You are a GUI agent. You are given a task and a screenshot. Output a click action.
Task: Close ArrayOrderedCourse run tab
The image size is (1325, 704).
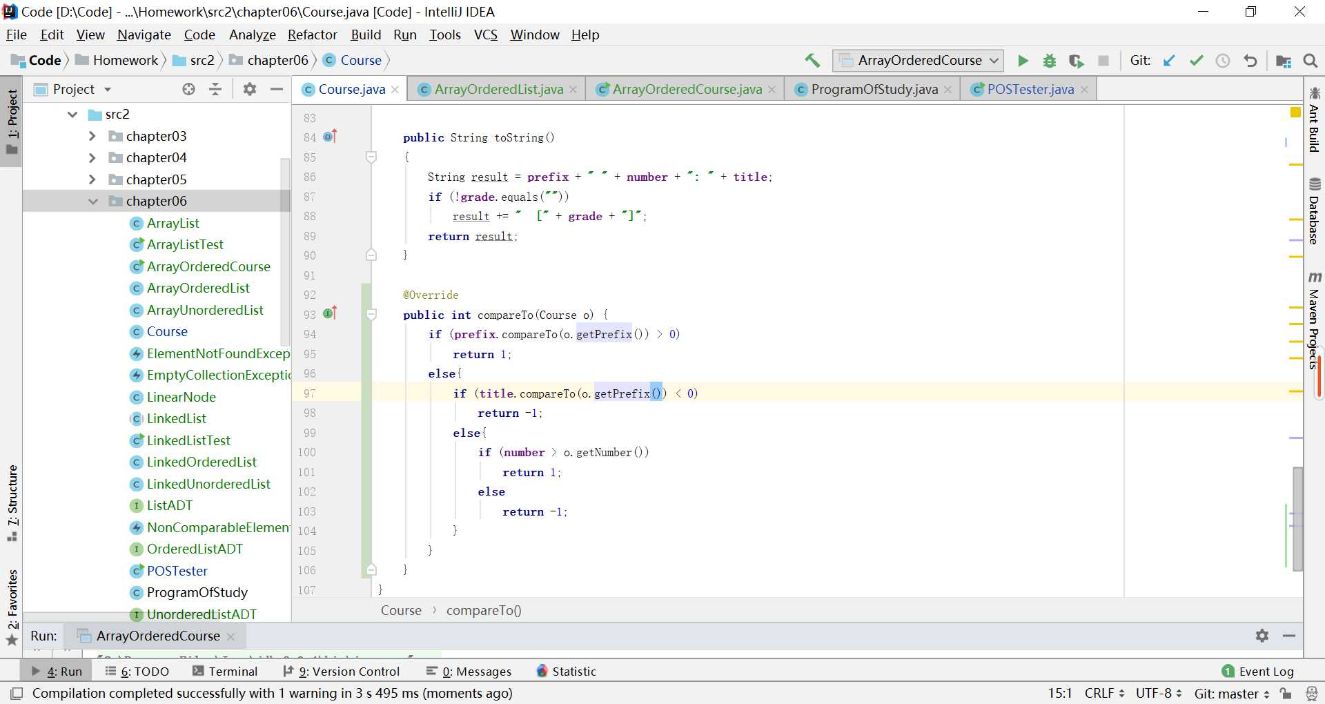[x=230, y=636]
